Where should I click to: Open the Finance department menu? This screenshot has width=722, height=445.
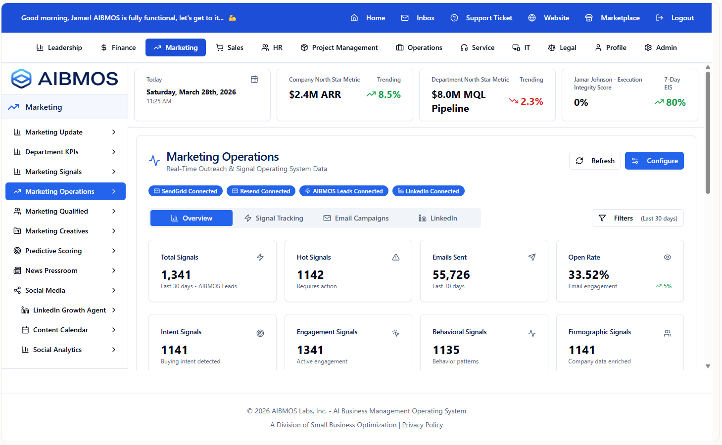point(118,47)
